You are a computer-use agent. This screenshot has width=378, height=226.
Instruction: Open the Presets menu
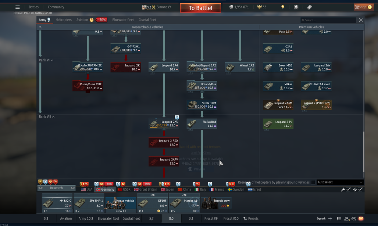tap(251, 219)
